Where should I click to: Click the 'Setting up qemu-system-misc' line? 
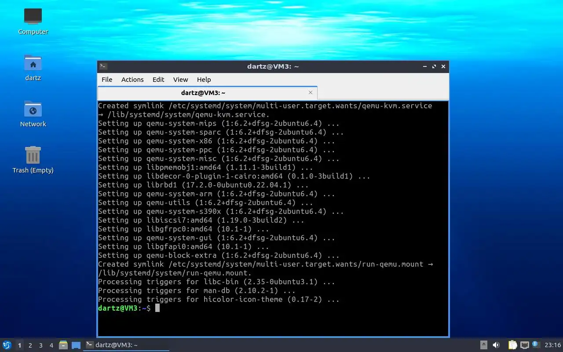click(x=219, y=158)
